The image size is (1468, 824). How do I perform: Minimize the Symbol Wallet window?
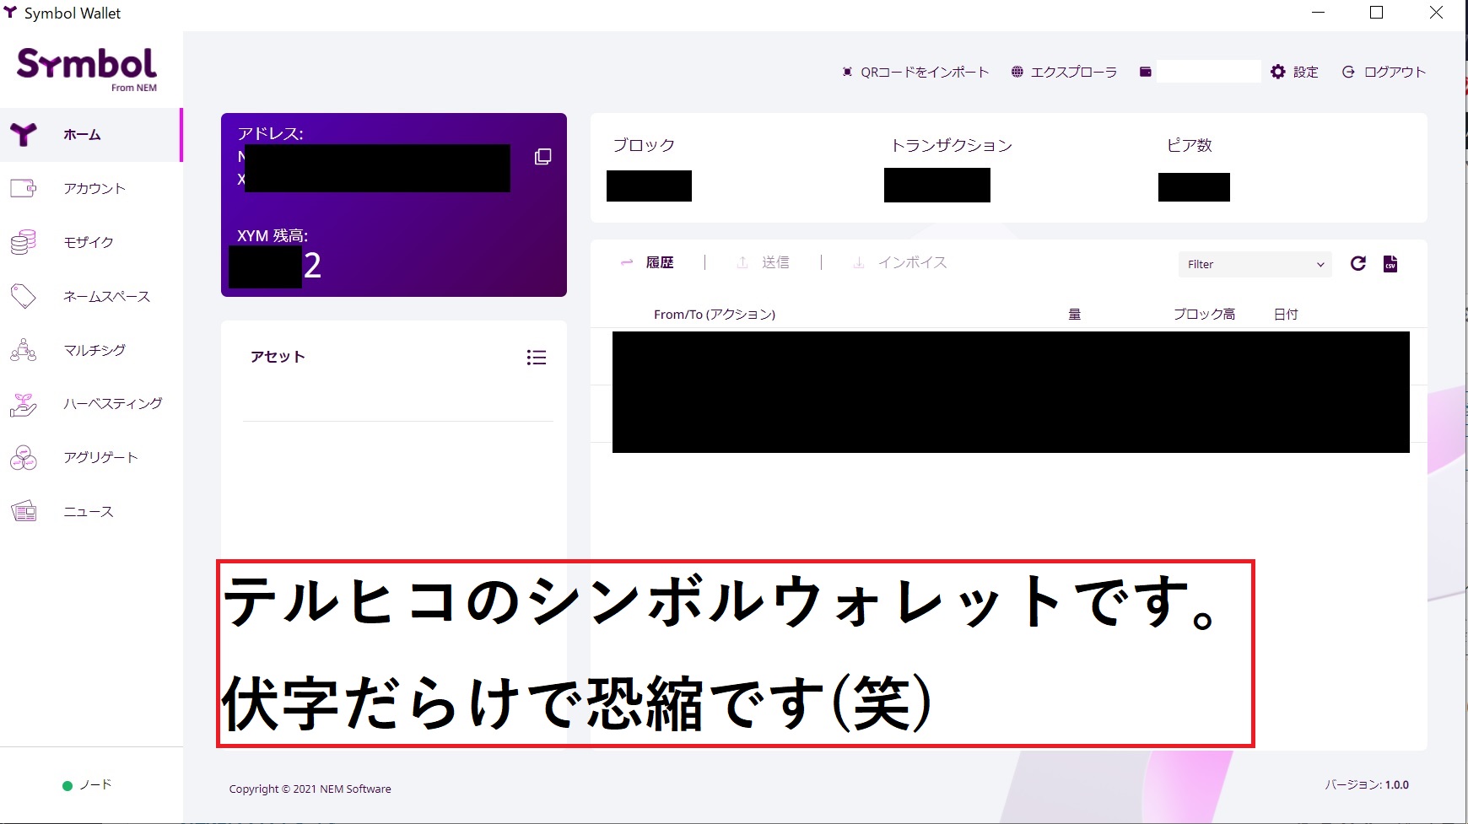pos(1319,13)
